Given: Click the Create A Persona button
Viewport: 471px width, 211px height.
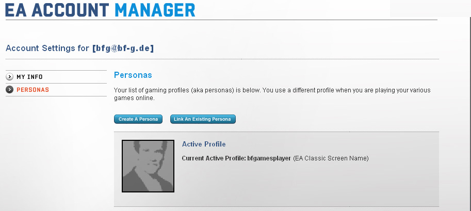Looking at the screenshot, I should click(138, 119).
